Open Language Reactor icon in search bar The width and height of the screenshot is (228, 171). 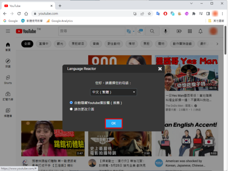[x=129, y=31]
